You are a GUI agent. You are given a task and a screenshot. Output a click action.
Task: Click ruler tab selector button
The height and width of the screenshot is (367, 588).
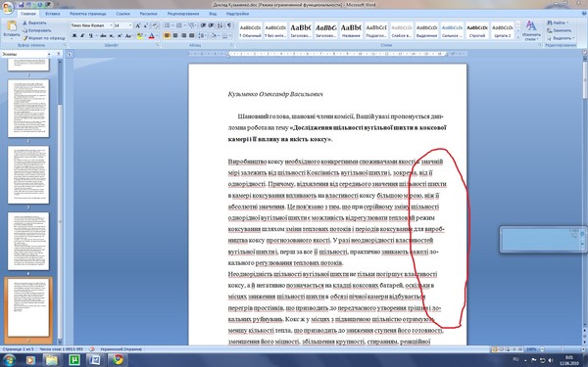[x=70, y=54]
